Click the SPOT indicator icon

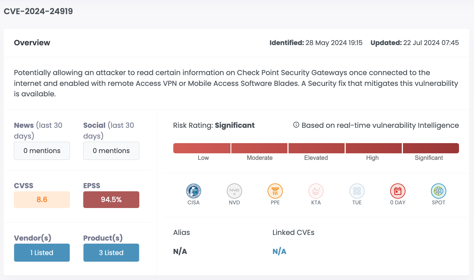coord(439,191)
